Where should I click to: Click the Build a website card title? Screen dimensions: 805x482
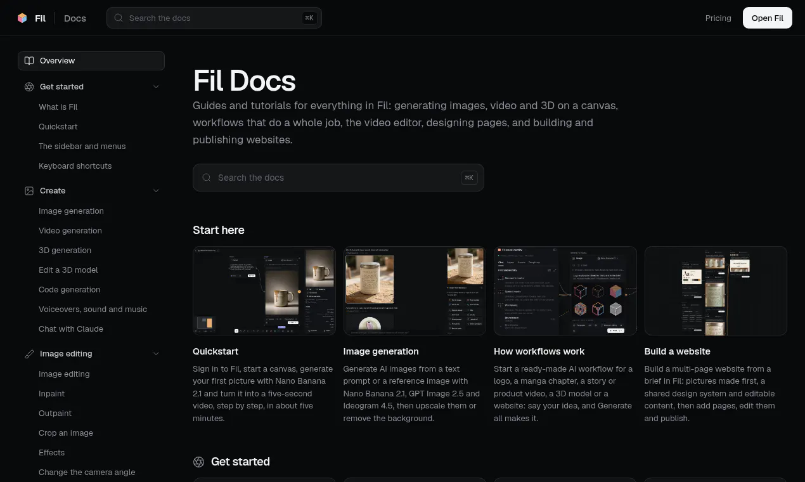(x=678, y=351)
